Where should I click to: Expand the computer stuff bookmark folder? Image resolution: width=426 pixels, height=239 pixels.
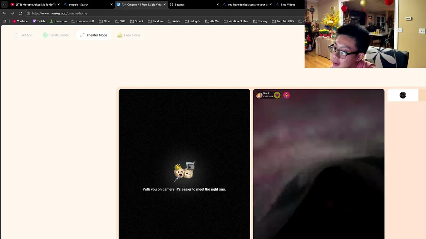83,21
